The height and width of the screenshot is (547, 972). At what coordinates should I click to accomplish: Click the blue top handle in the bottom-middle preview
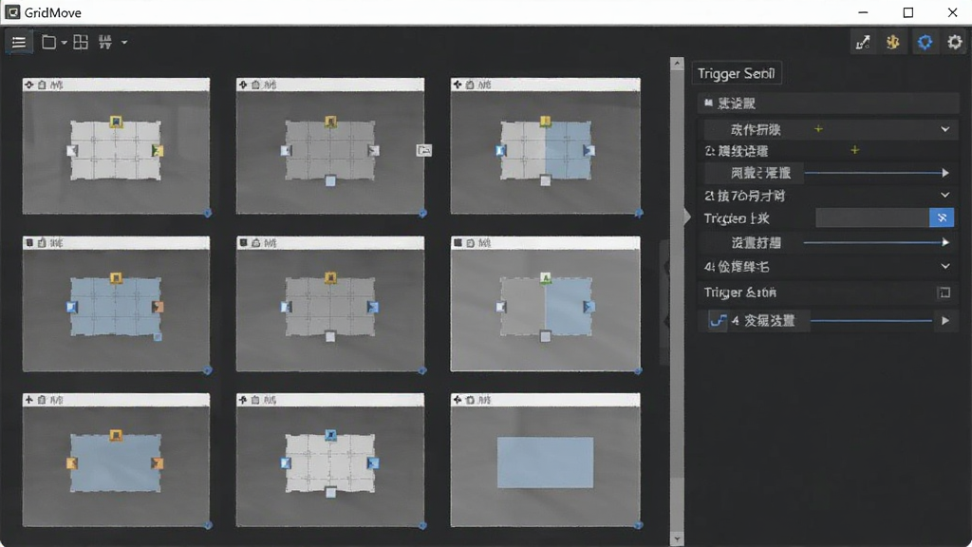click(x=330, y=435)
